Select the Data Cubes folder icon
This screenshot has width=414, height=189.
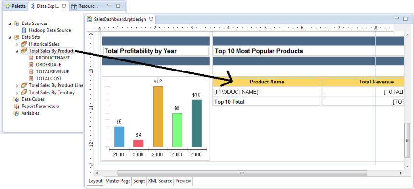pos(17,99)
